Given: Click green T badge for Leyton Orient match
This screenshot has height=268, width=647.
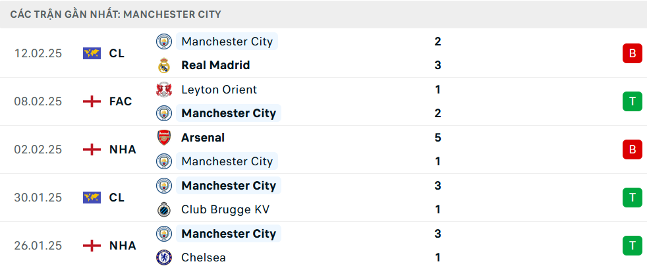Looking at the screenshot, I should pos(632,101).
